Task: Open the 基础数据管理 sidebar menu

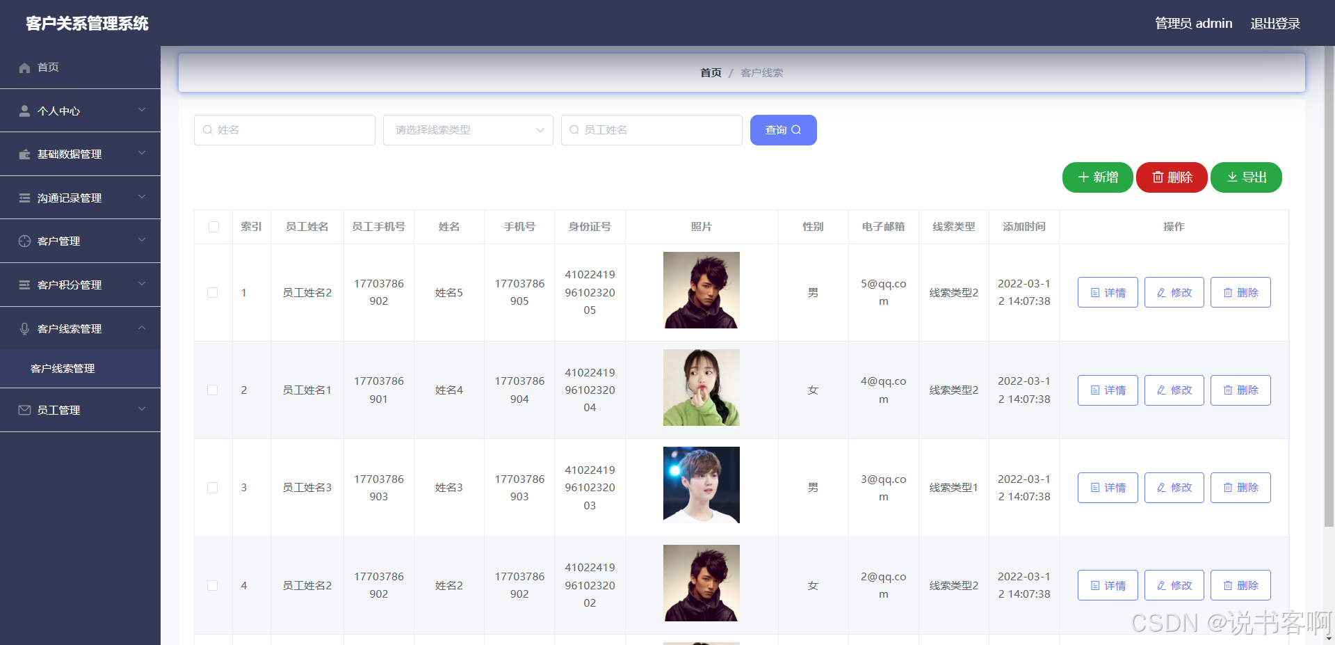Action: pos(80,154)
